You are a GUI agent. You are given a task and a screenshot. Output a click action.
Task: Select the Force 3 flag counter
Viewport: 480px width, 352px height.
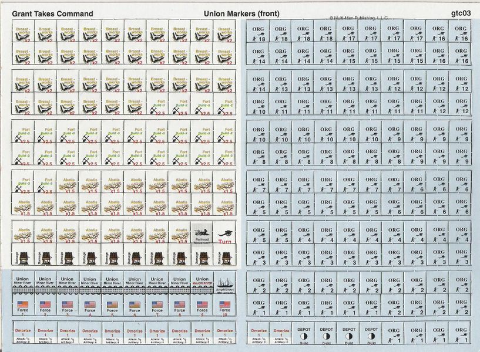click(68, 305)
